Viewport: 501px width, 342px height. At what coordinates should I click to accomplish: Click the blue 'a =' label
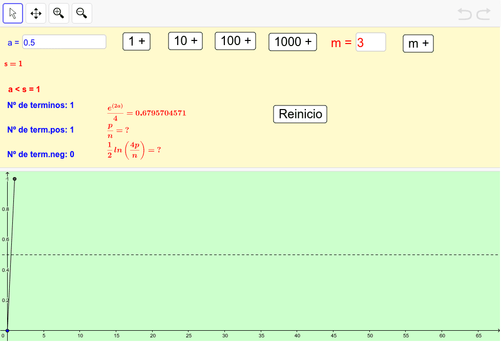coord(13,42)
